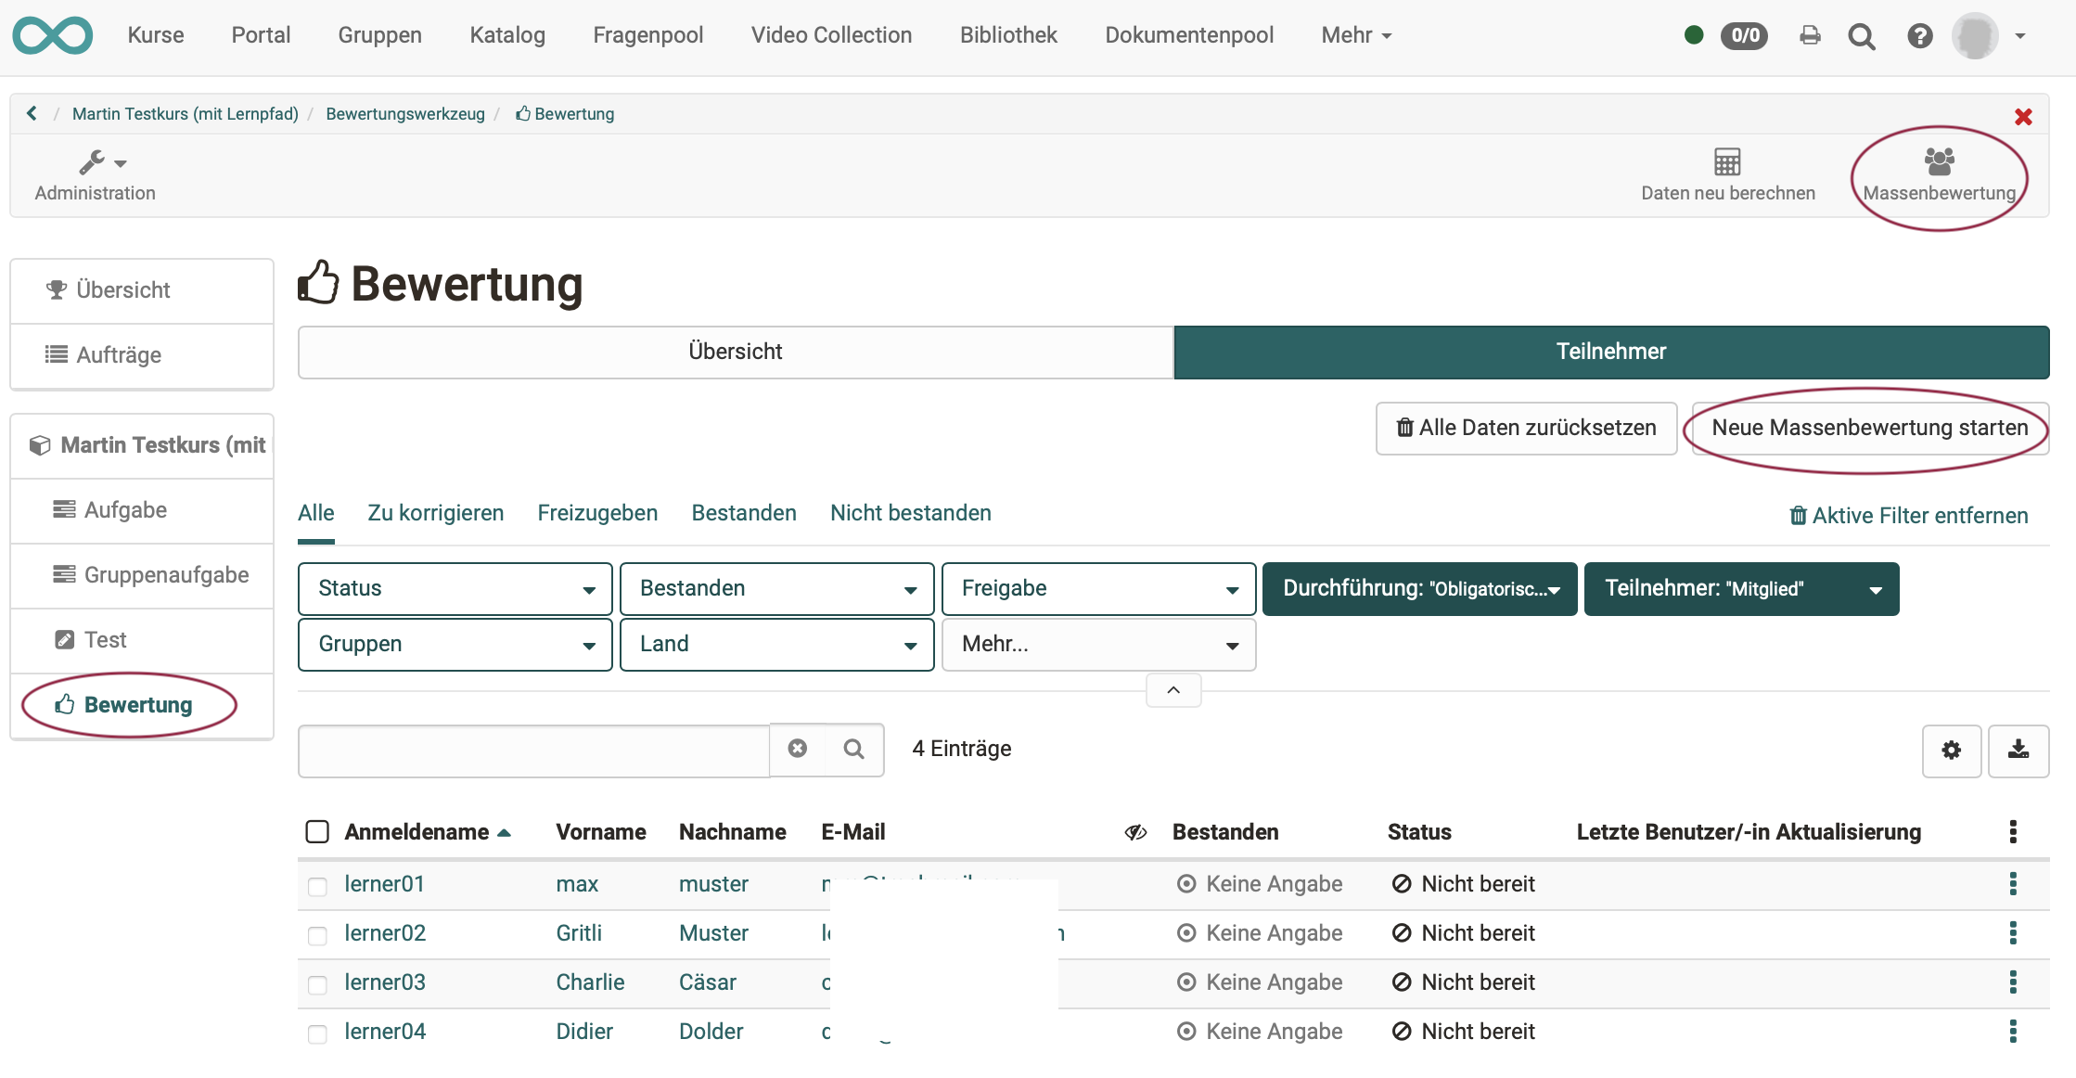Select the Alle filter tab
This screenshot has width=2076, height=1078.
(316, 513)
